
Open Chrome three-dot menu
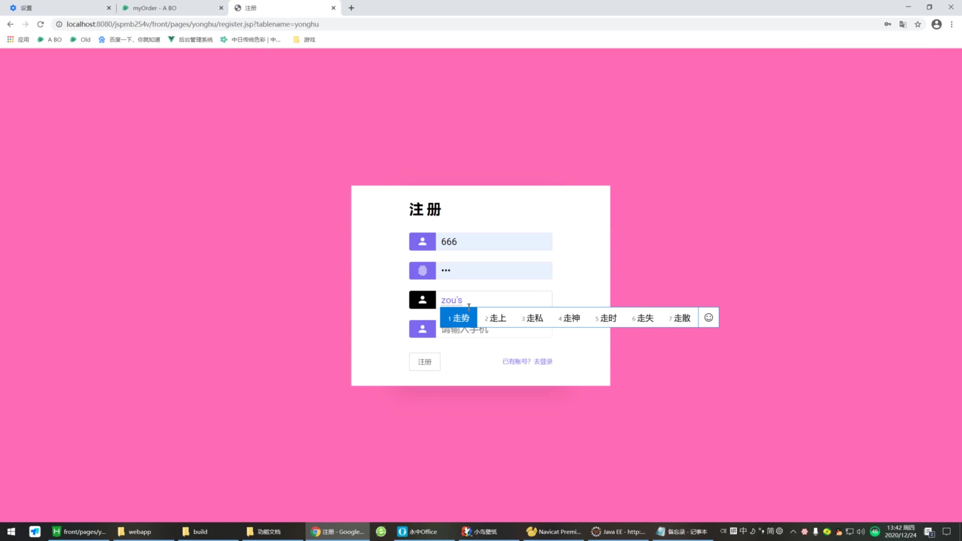[951, 24]
